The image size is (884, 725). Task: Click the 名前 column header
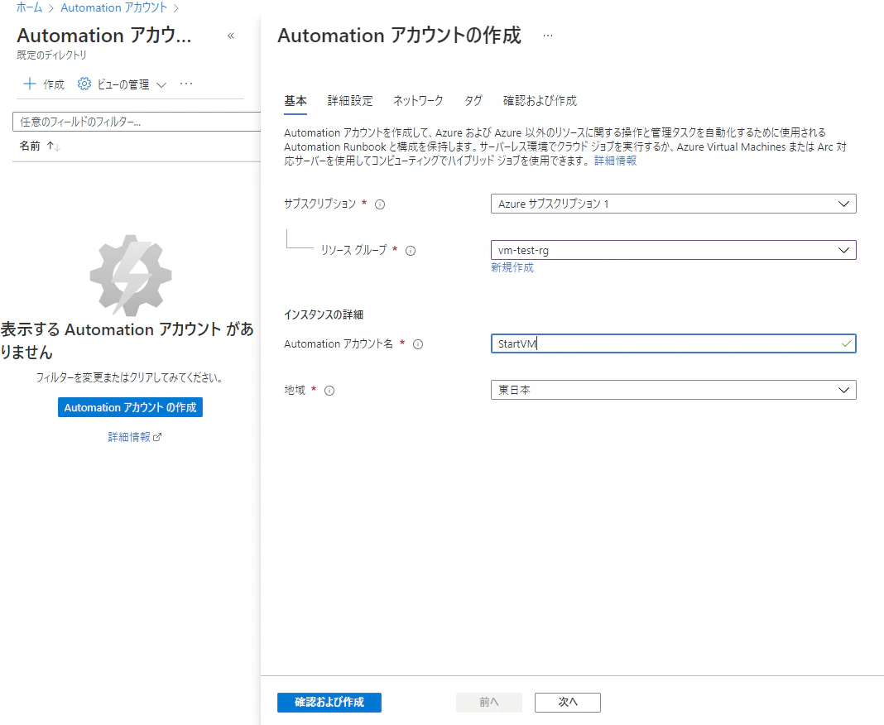point(30,146)
